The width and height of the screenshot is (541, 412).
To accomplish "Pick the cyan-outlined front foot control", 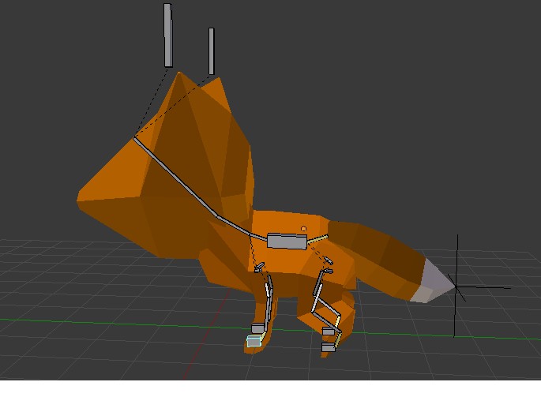I will click(254, 342).
